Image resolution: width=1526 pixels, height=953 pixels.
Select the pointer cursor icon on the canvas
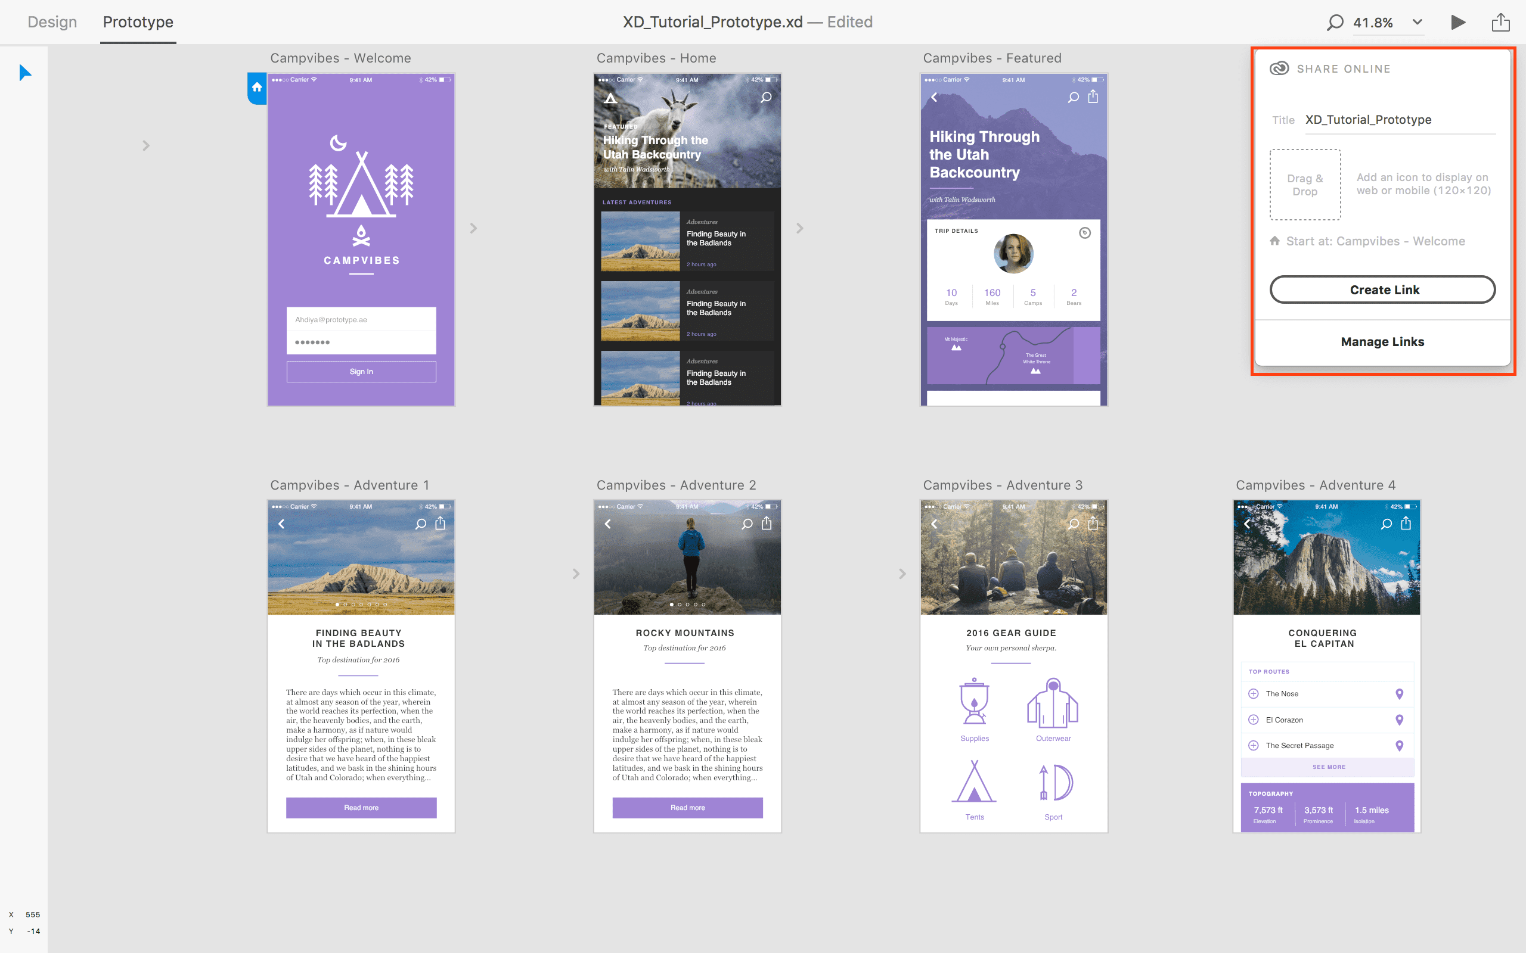25,73
